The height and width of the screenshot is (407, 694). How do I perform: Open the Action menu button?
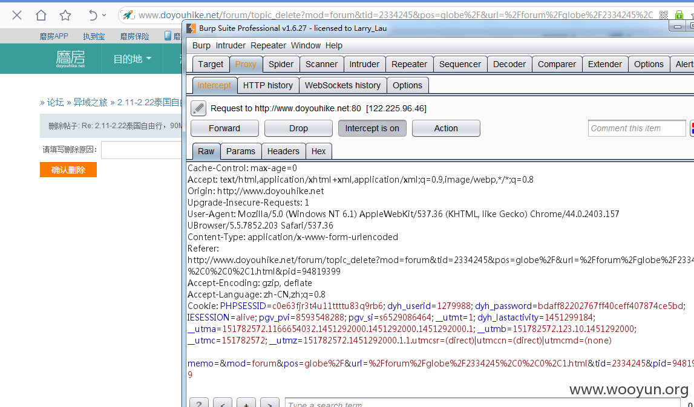pos(446,128)
